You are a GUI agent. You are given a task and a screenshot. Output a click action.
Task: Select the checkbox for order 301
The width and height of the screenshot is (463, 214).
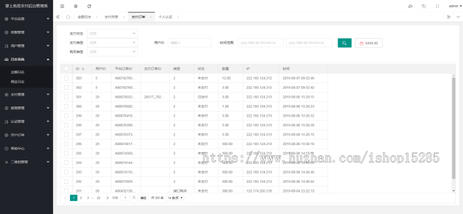point(66,97)
